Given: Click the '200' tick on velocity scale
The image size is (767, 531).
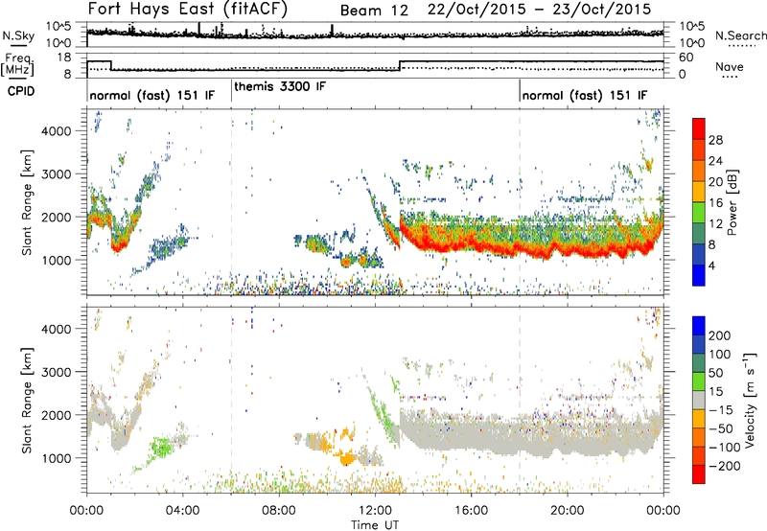Looking at the screenshot, I should click(x=719, y=335).
